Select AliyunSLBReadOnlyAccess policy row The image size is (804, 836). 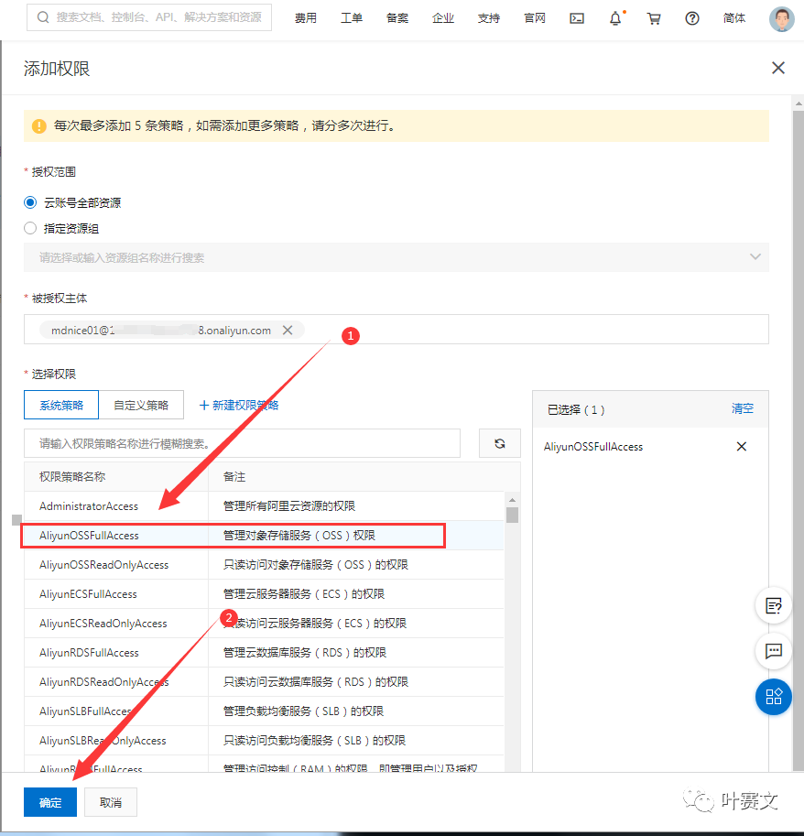click(x=264, y=741)
